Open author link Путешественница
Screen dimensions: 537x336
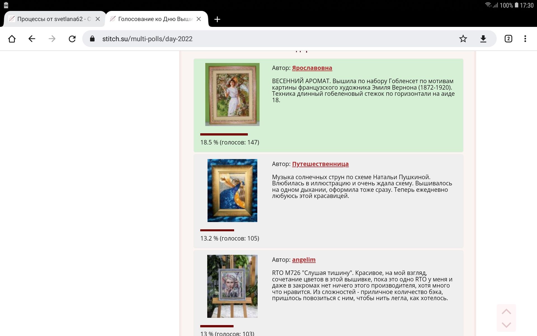(x=320, y=164)
